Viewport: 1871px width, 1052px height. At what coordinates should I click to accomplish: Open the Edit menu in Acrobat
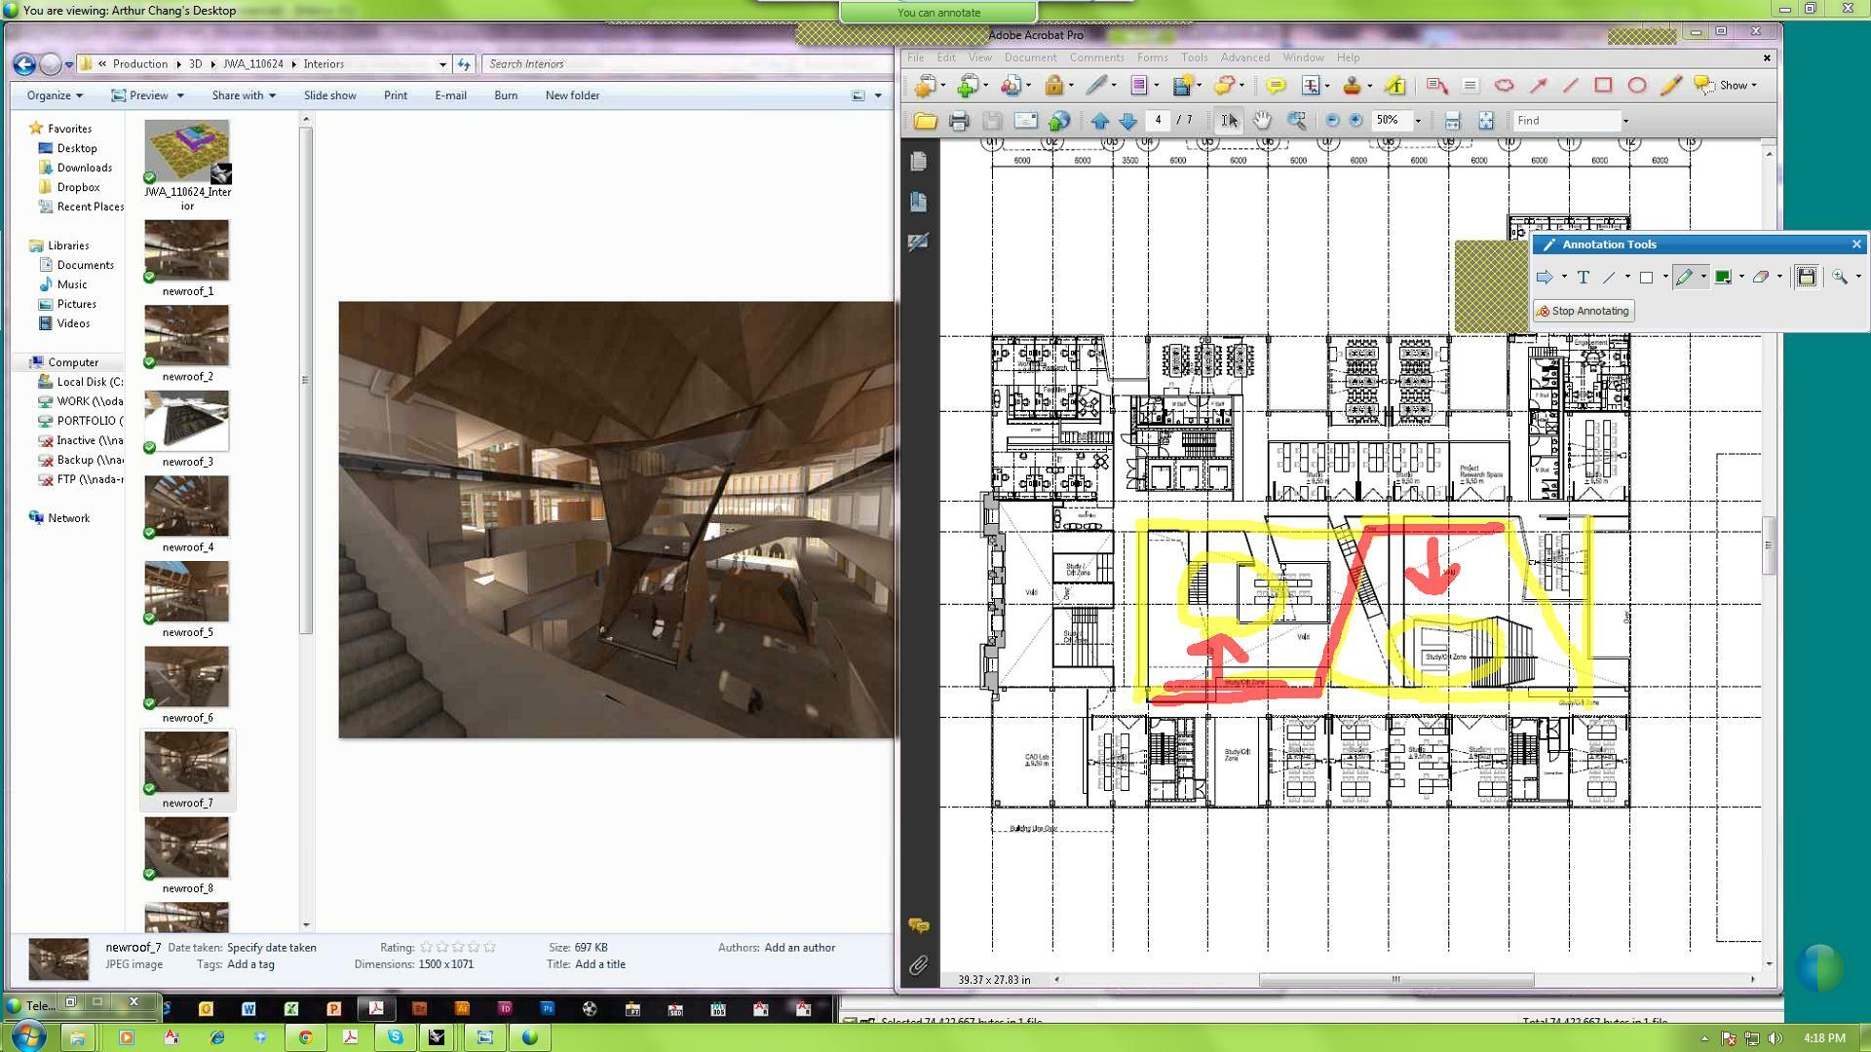coord(945,57)
